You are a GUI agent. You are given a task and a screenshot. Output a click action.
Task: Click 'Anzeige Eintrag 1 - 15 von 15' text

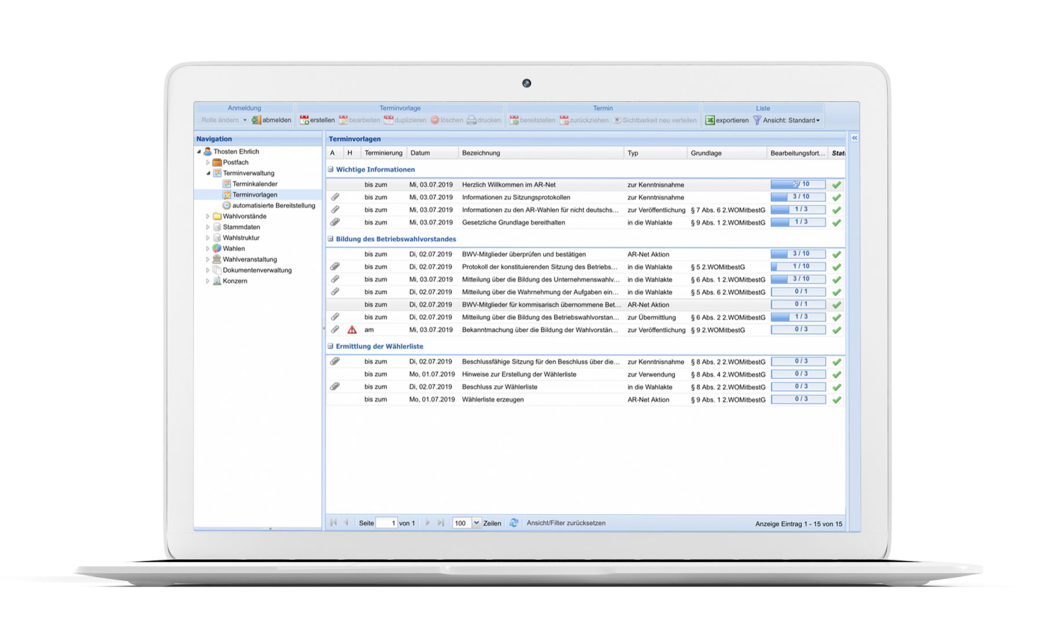(798, 524)
